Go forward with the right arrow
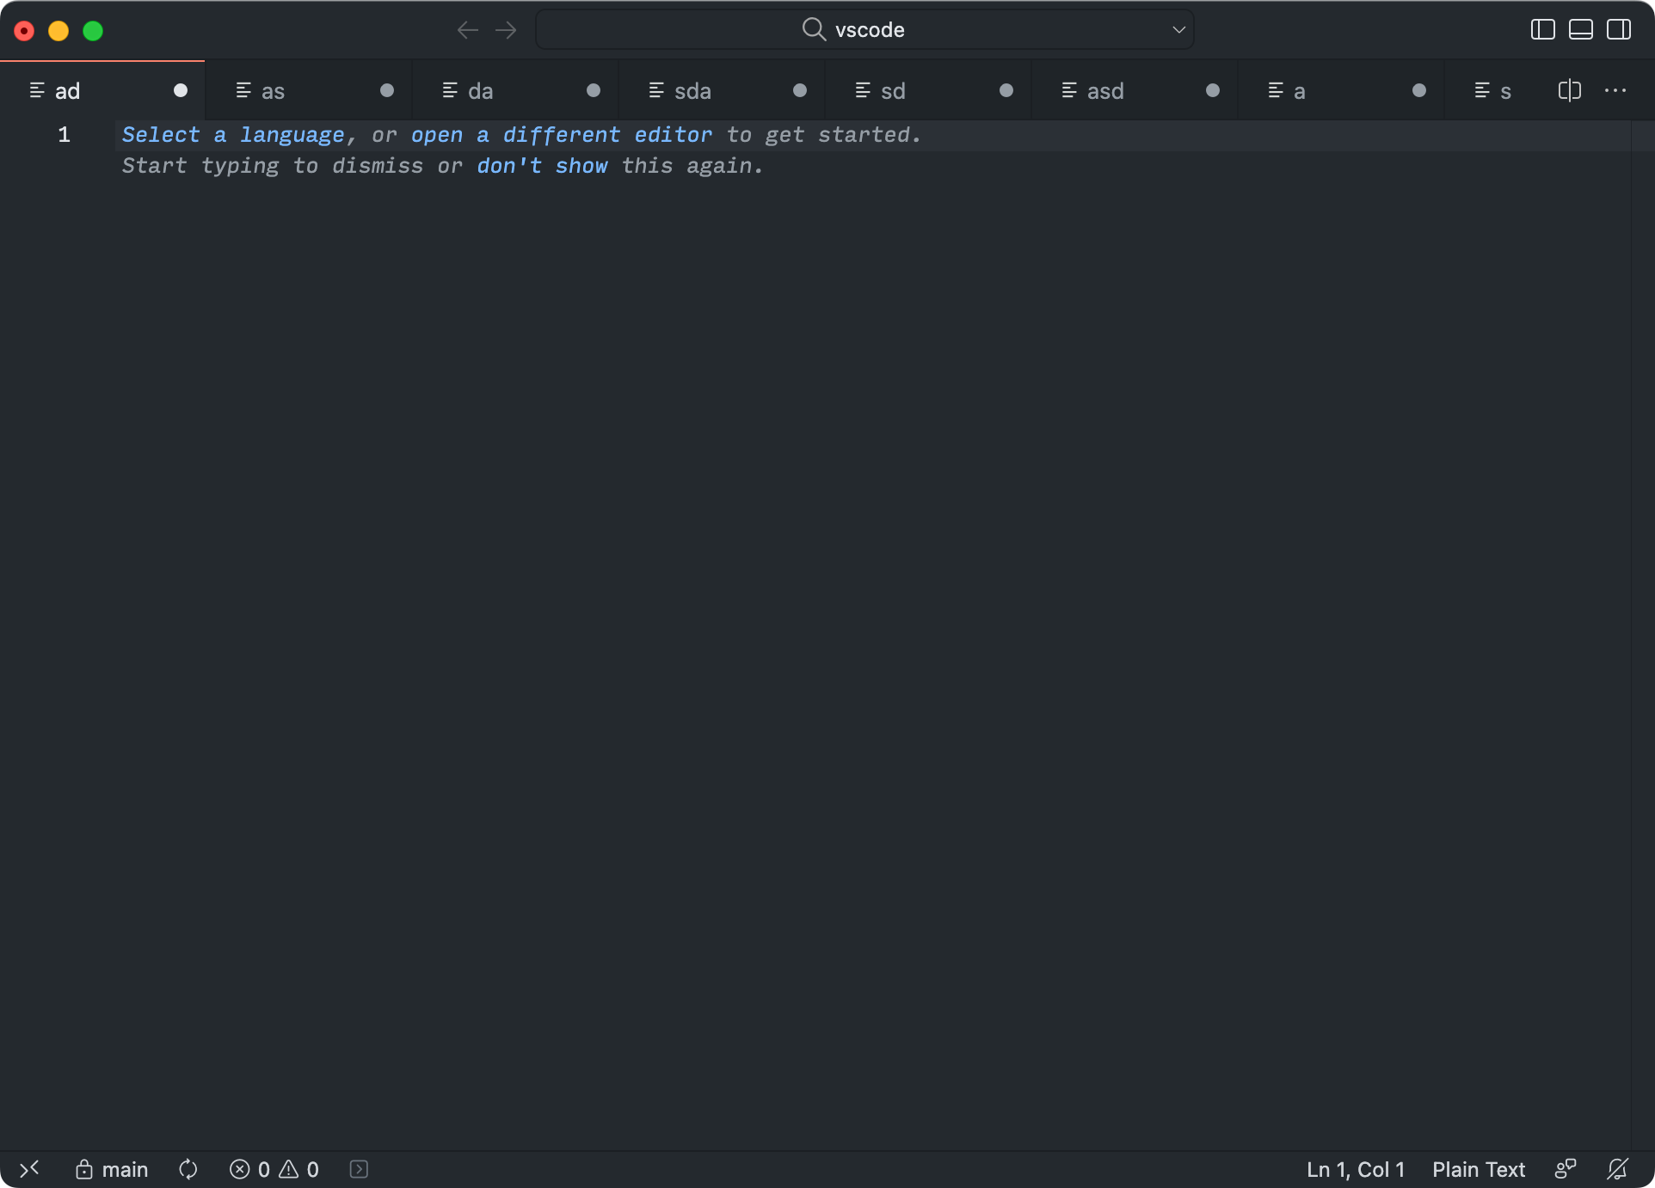 [506, 30]
